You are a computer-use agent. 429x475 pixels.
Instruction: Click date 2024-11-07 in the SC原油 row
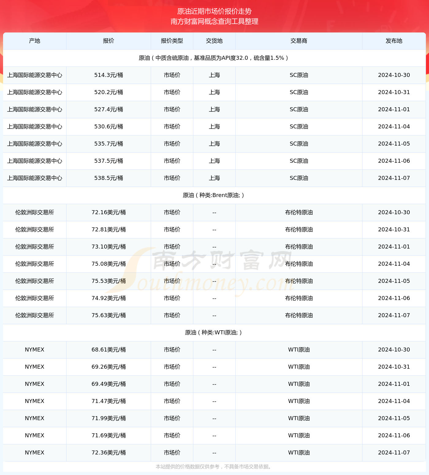(x=394, y=178)
